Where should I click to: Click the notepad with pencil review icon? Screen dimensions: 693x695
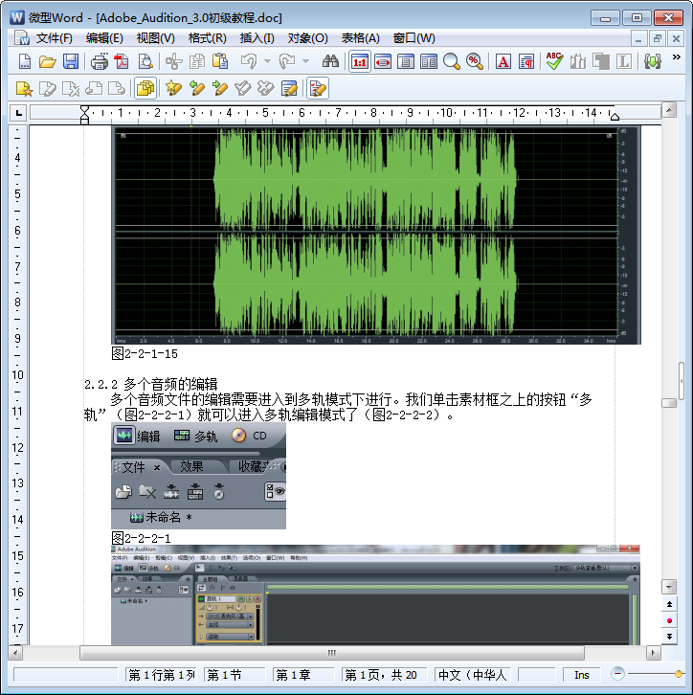point(289,88)
